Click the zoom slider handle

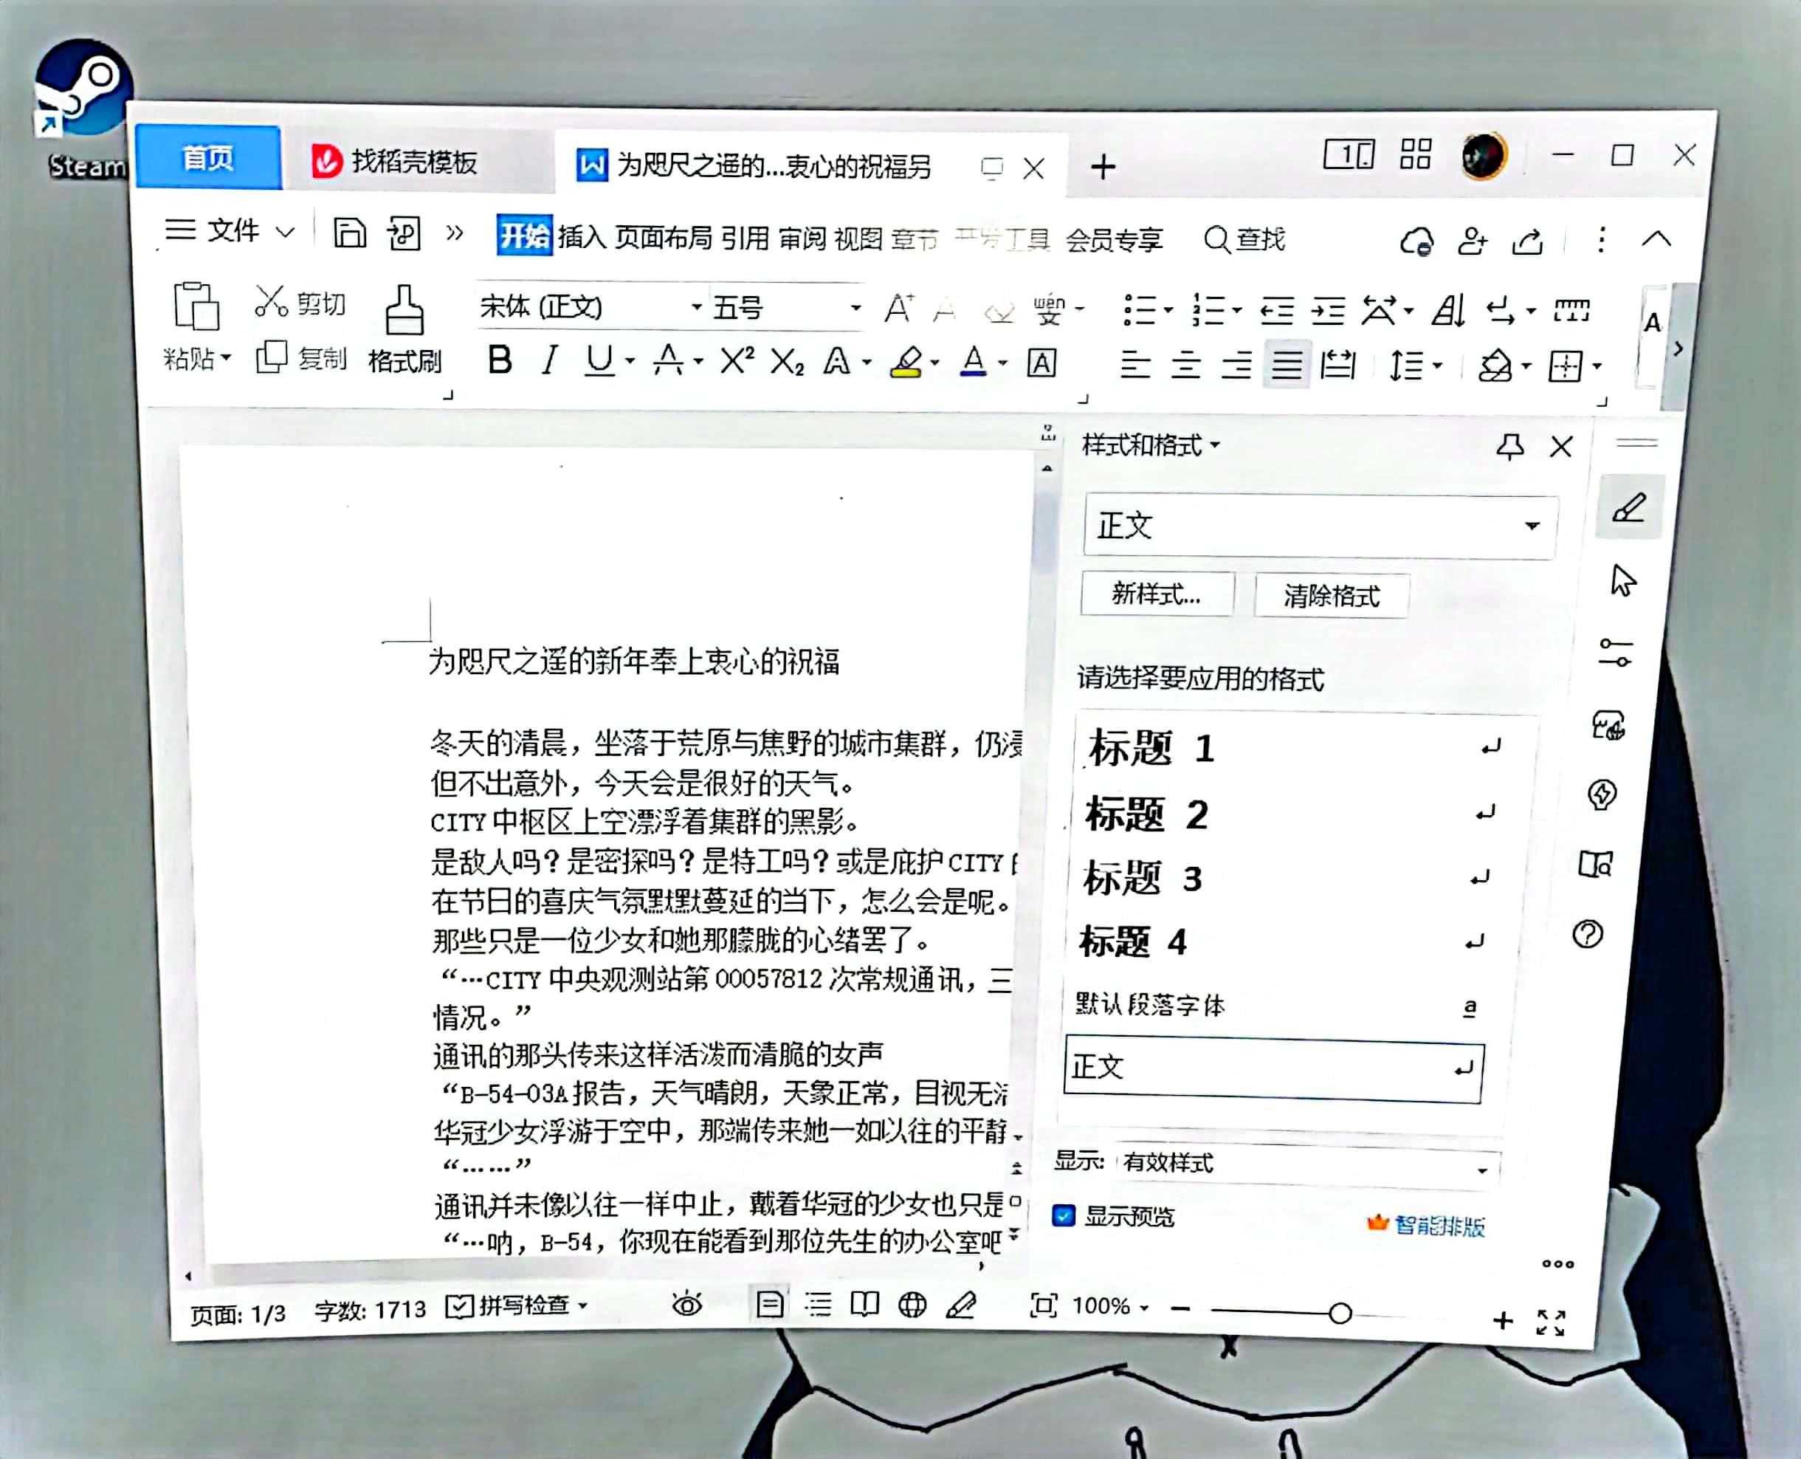pyautogui.click(x=1340, y=1313)
